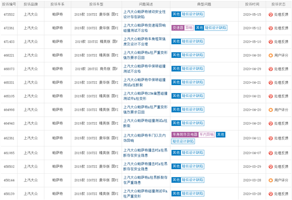The image size is (292, 200).
Task: Click red status icon in row 458139
Action: 271,194
